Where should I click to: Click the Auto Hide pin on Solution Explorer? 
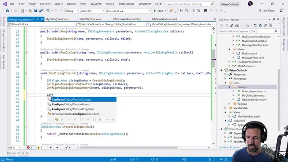(x=274, y=19)
